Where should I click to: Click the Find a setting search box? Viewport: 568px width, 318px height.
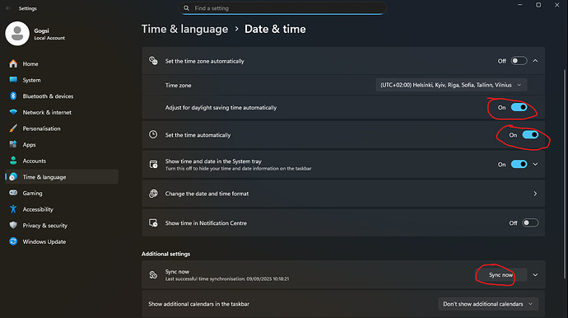[282, 8]
